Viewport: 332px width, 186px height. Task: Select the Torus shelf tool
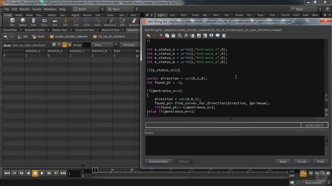click(x=44, y=22)
